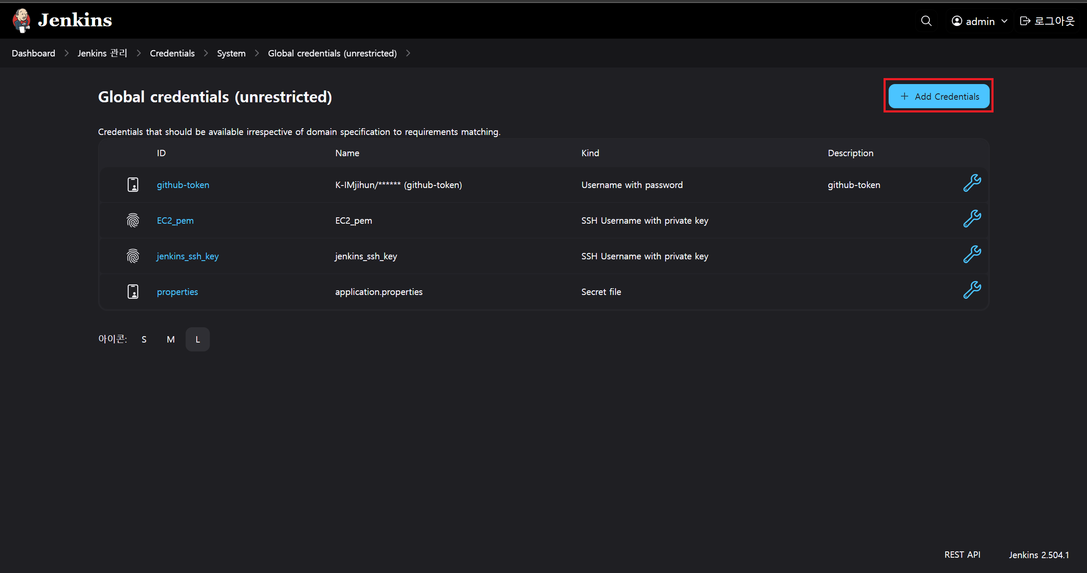Click the 로그아웃 logout button
Screen dimensions: 1087x573
[x=1047, y=21]
